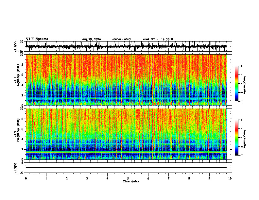Screen dimensions: 259x200
Task: Click the "6" kHz tick on ch.1 frequency axis
Action: (23, 75)
